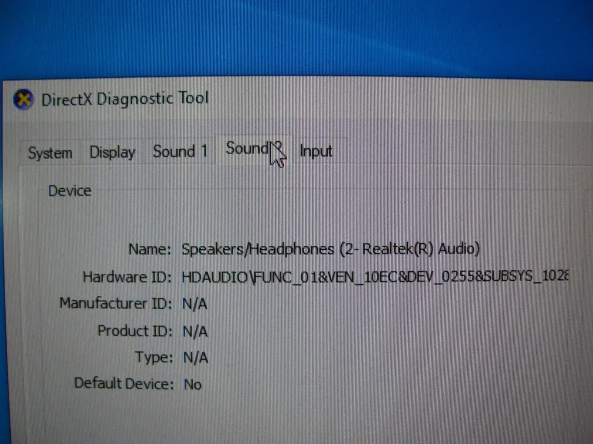Open the Display tab

tap(112, 152)
